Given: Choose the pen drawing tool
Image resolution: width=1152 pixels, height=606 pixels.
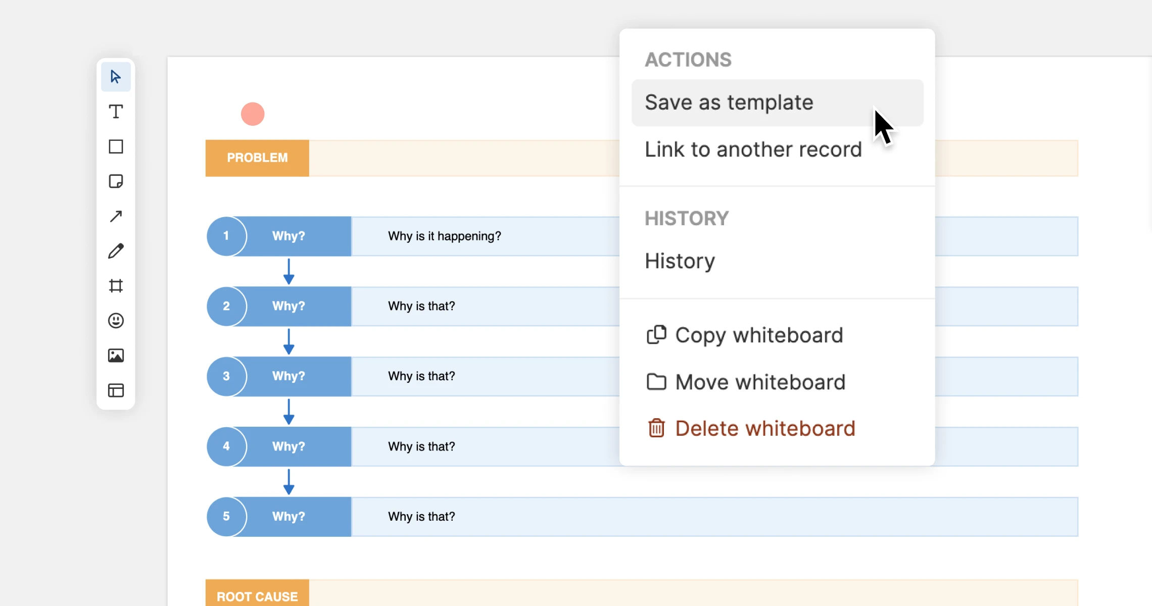Looking at the screenshot, I should click(x=116, y=251).
